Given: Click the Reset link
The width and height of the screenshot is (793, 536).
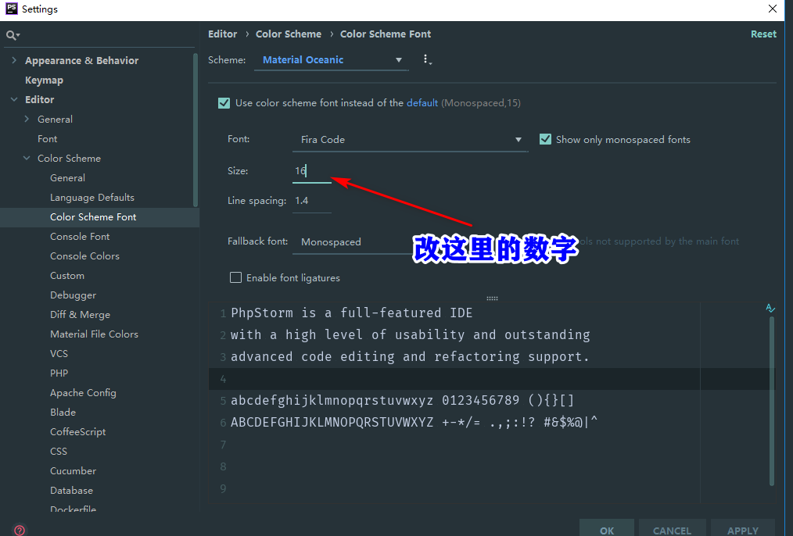Looking at the screenshot, I should tap(763, 34).
